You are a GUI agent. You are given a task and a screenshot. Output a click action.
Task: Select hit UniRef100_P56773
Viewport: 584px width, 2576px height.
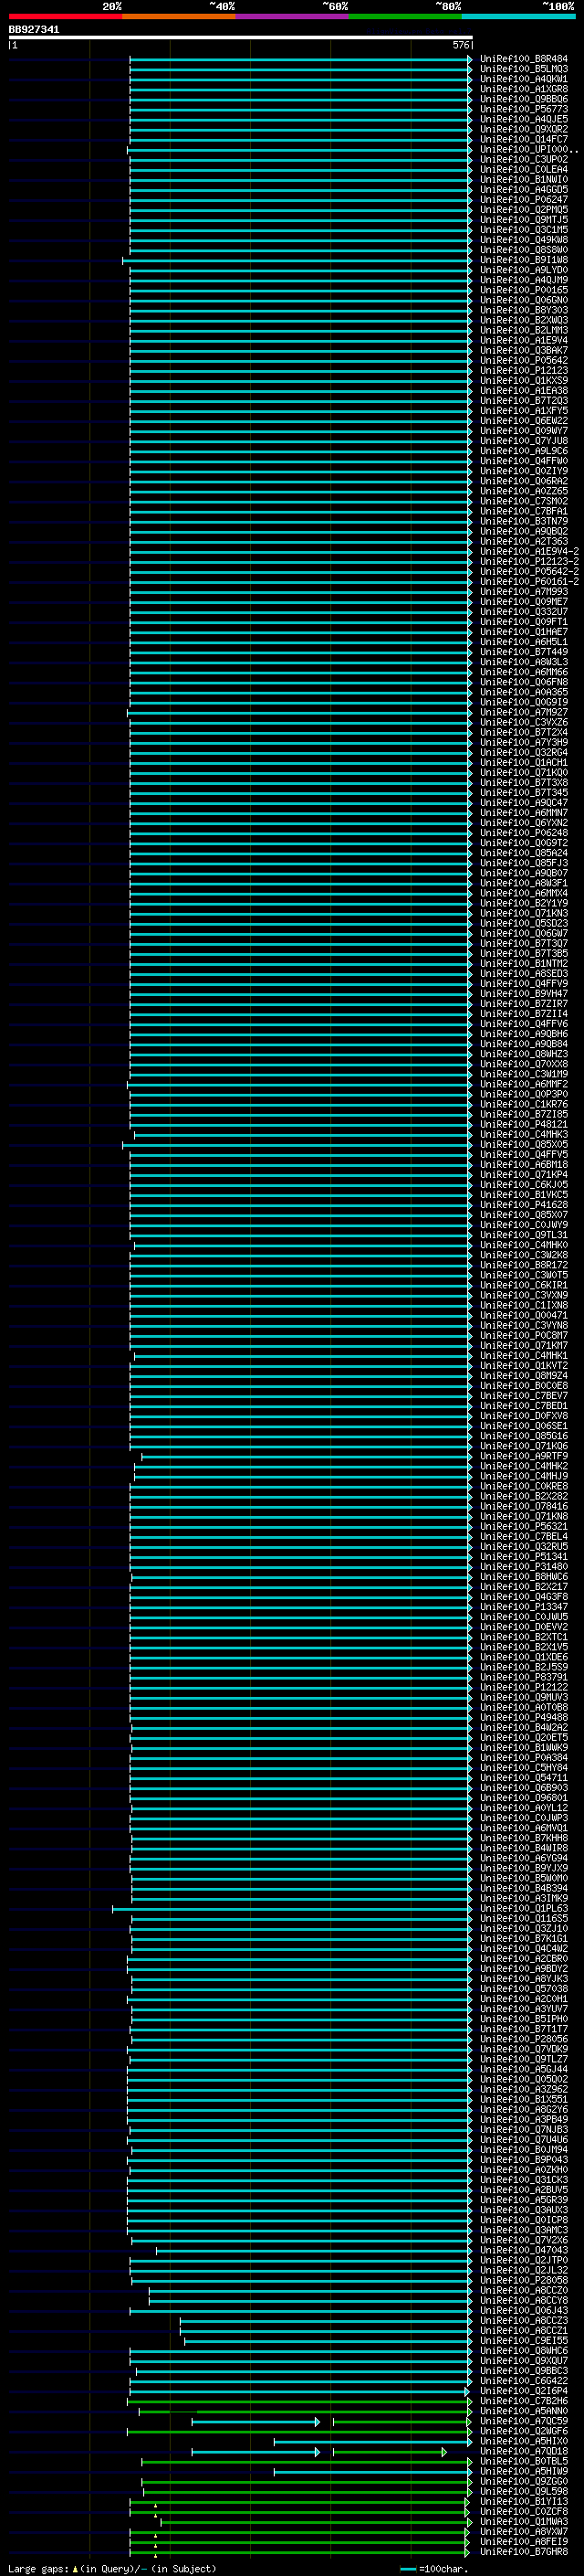click(x=524, y=109)
